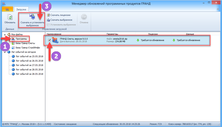222x127 pixels.
Task: Click green arrow icon in Данные column
Action: point(174,40)
